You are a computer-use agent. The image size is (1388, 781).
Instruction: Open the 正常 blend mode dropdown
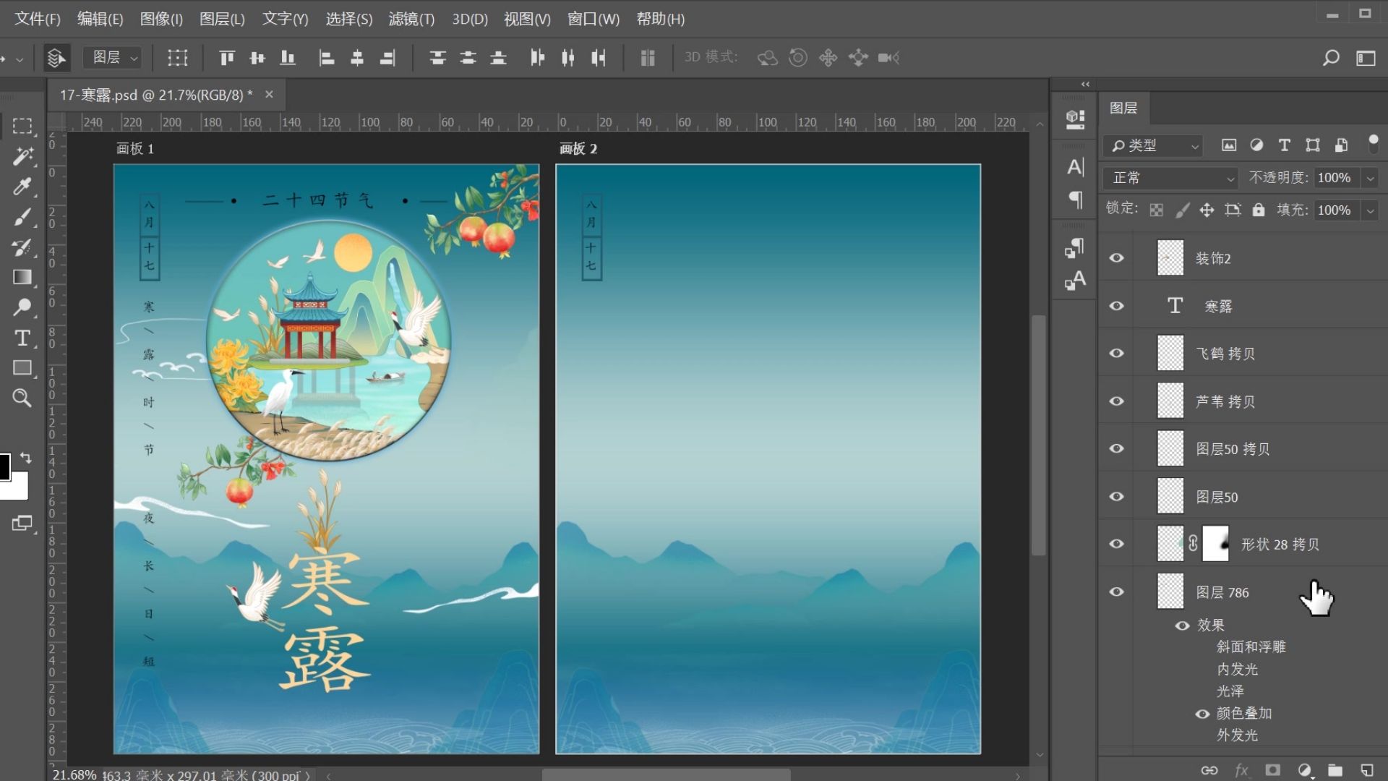pyautogui.click(x=1172, y=178)
